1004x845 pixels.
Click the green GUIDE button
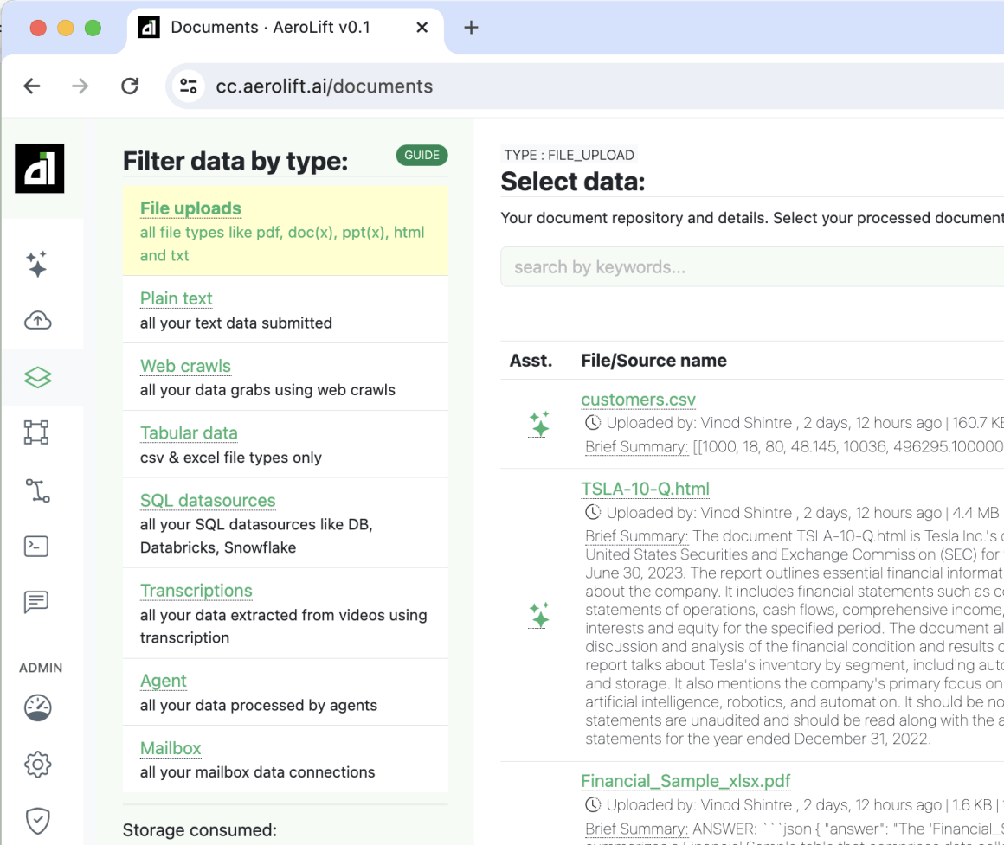coord(422,156)
